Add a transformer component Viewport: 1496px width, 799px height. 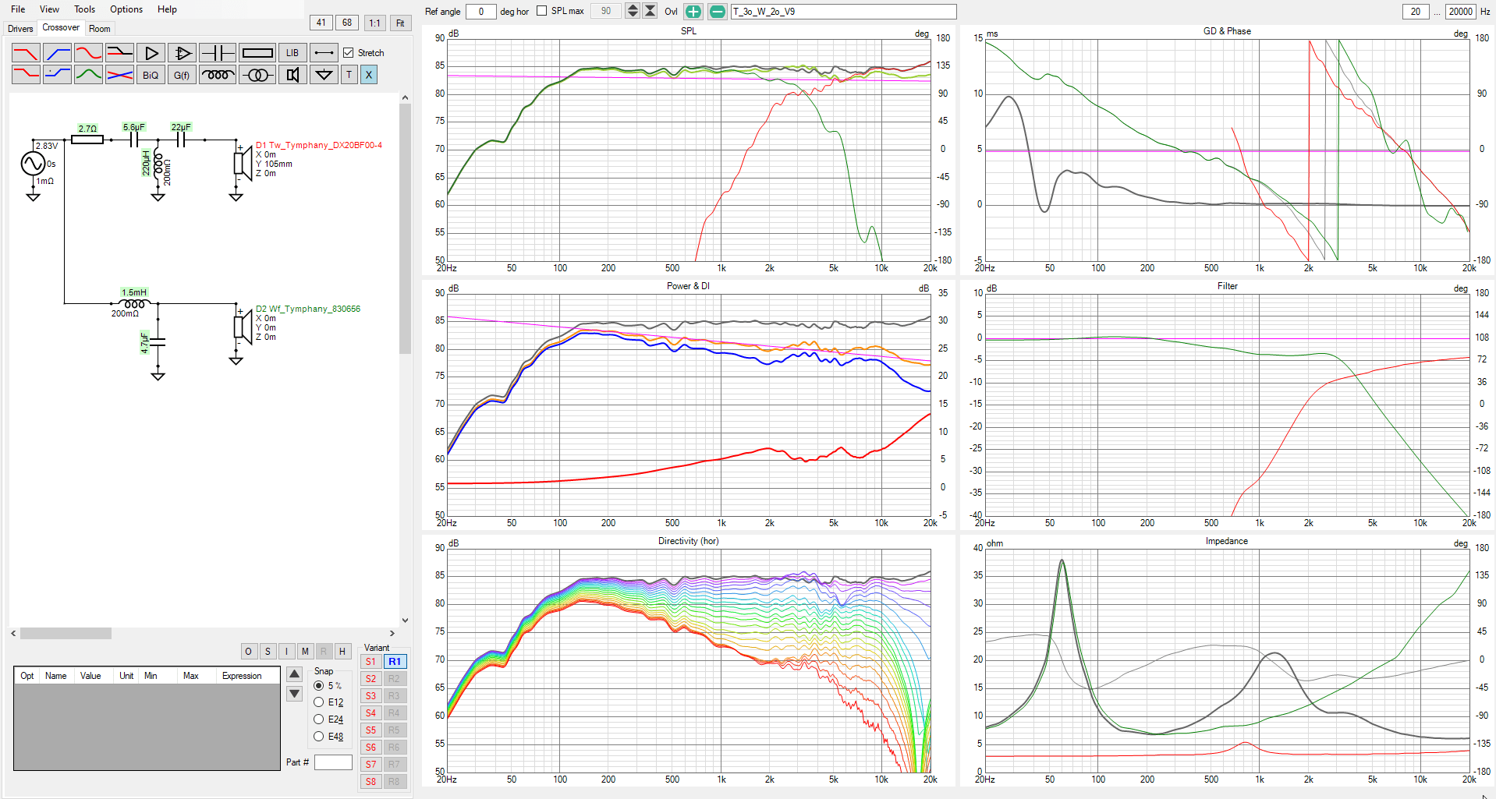coord(257,75)
